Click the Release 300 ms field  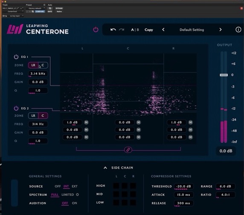[183, 203]
